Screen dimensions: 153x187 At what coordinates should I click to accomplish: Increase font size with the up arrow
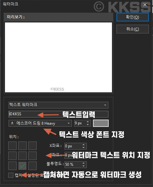point(88,122)
